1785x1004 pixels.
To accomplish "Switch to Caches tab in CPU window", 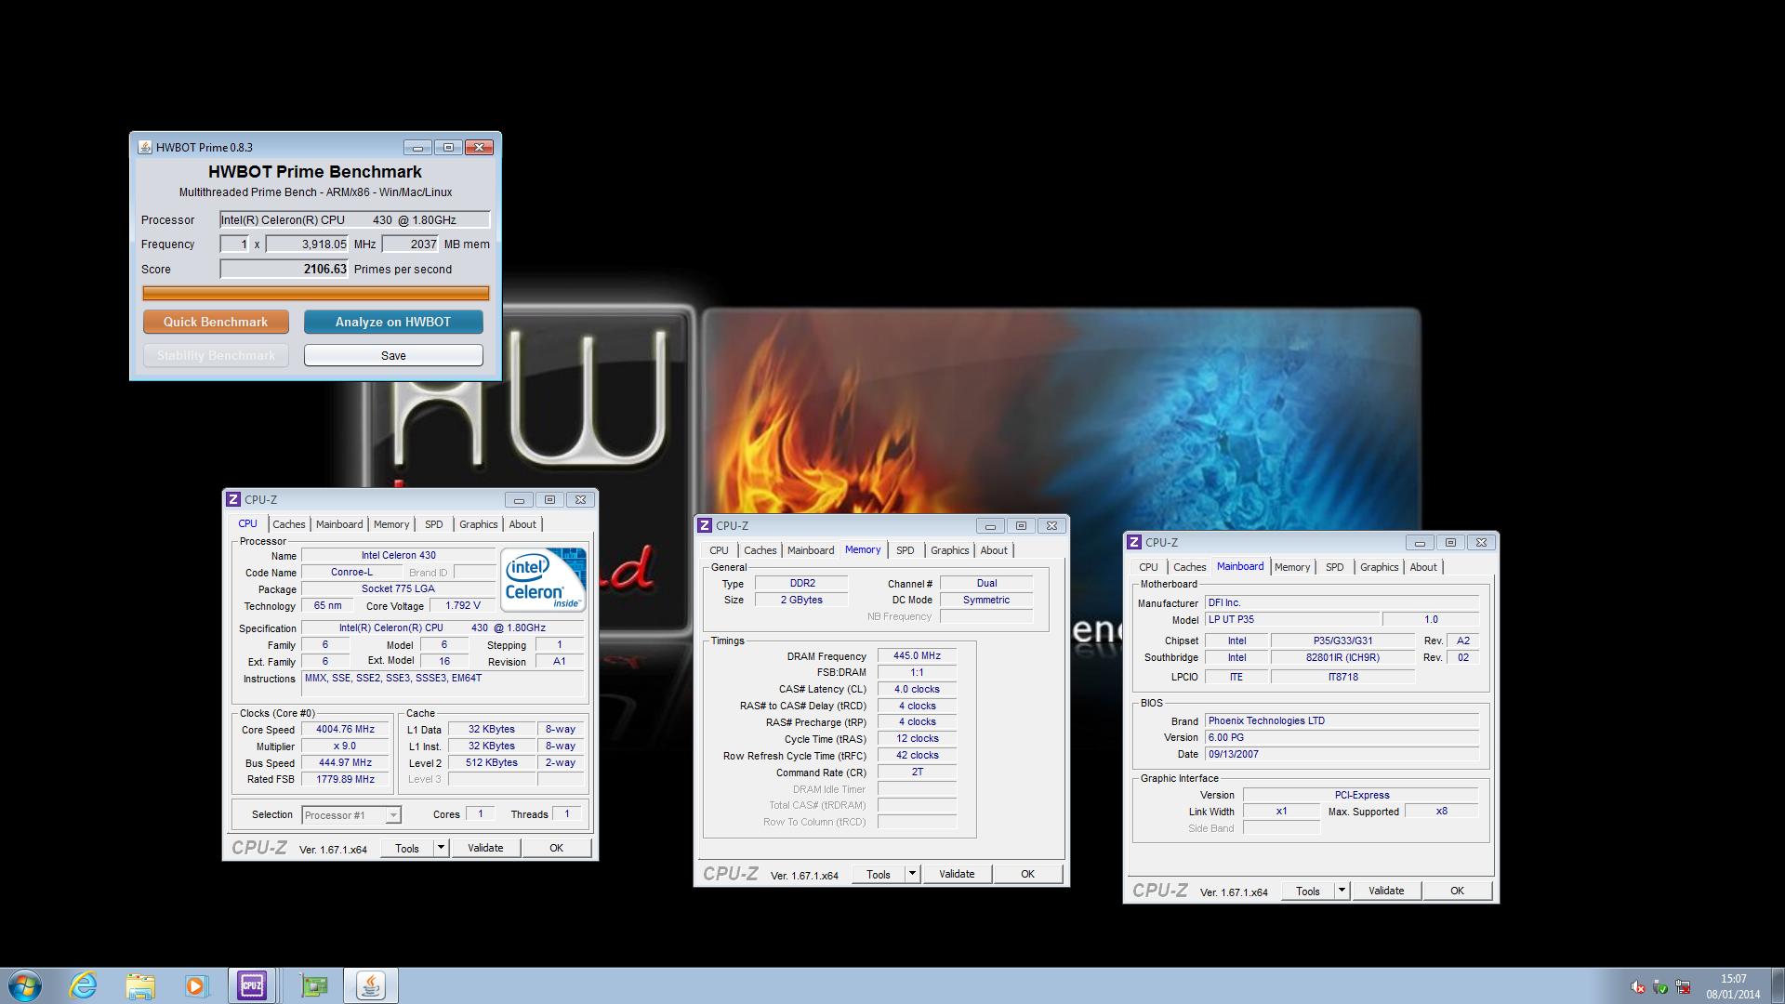I will 288,524.
